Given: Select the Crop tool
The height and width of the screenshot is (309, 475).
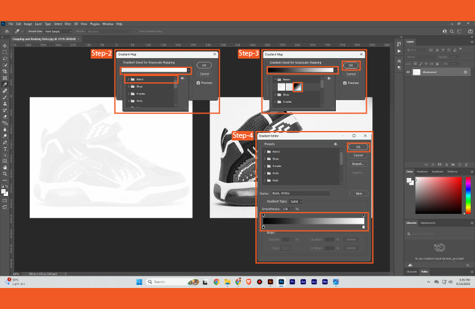Looking at the screenshot, I should click(5, 72).
